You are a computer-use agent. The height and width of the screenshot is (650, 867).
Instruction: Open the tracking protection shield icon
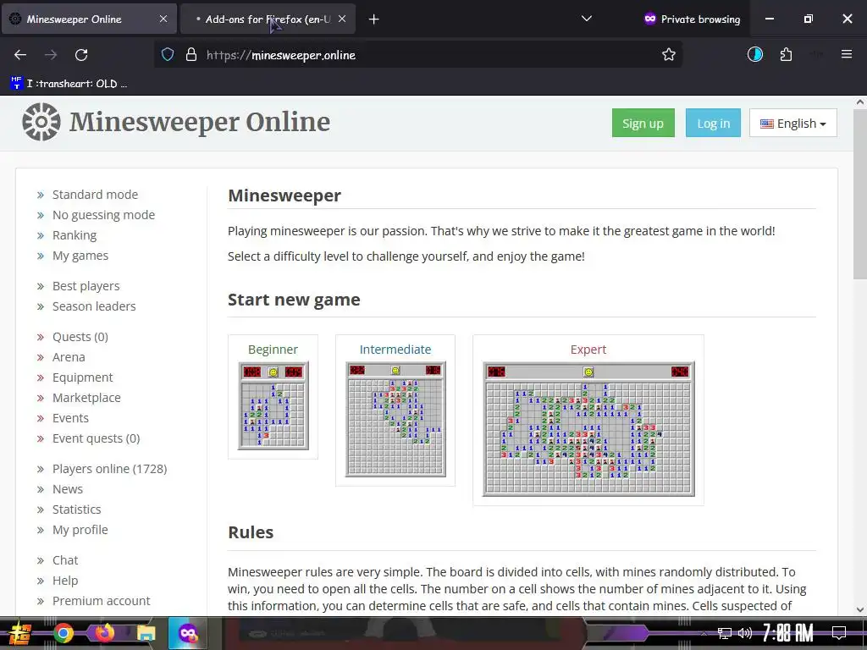(168, 55)
